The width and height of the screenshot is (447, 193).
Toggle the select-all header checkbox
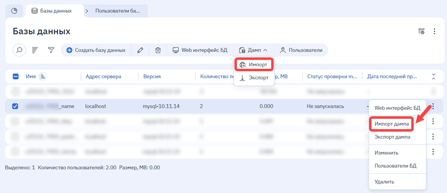[x=16, y=77]
